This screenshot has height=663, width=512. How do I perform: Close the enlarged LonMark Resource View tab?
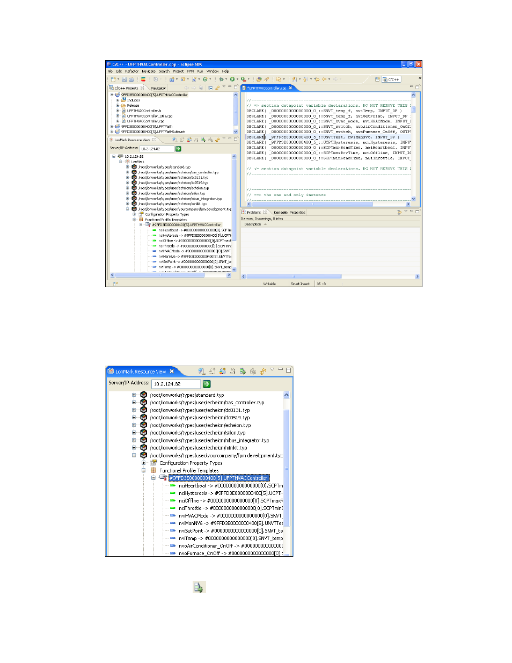pos(172,371)
